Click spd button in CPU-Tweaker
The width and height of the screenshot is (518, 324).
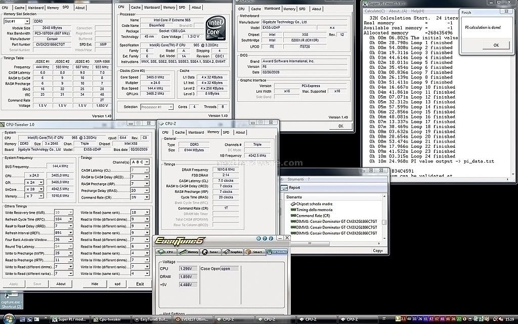point(117,284)
